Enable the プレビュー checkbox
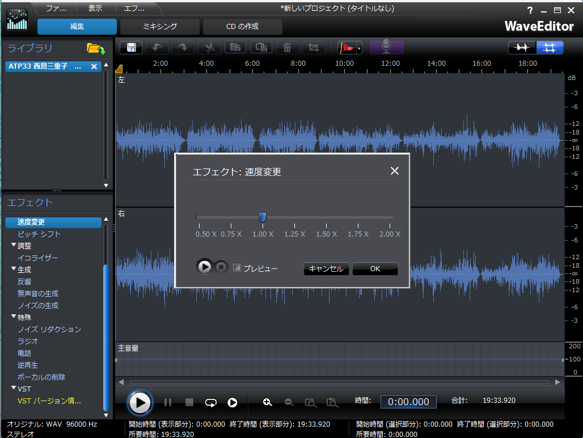The height and width of the screenshot is (438, 583). click(237, 268)
